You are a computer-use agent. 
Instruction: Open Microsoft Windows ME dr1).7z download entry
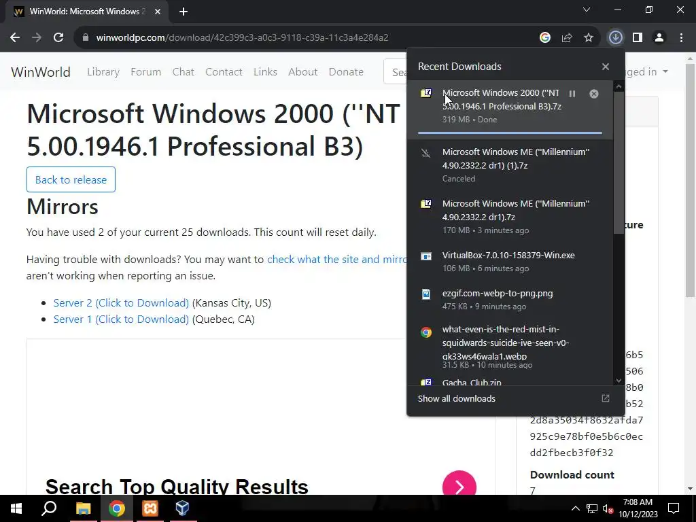pyautogui.click(x=510, y=217)
